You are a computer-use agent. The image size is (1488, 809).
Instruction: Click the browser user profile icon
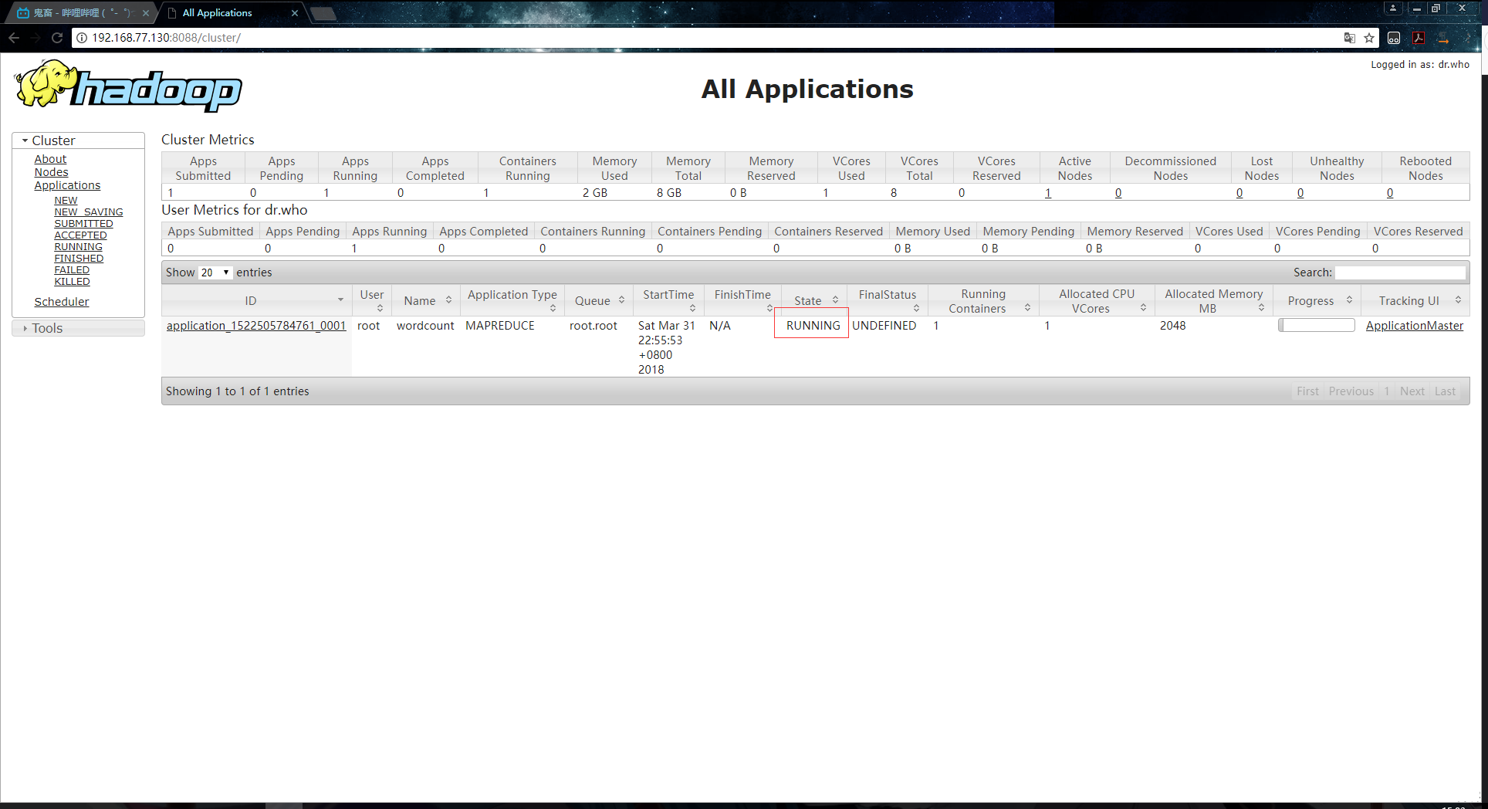(x=1393, y=8)
